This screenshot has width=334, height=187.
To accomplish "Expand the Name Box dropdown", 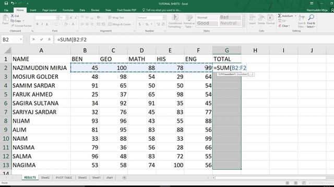I will tap(21, 39).
